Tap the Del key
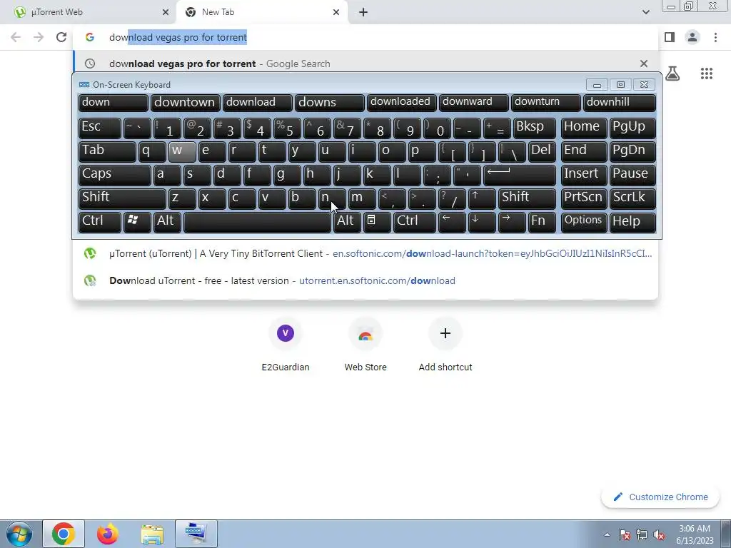Screen dimensions: 731x548 [542, 151]
